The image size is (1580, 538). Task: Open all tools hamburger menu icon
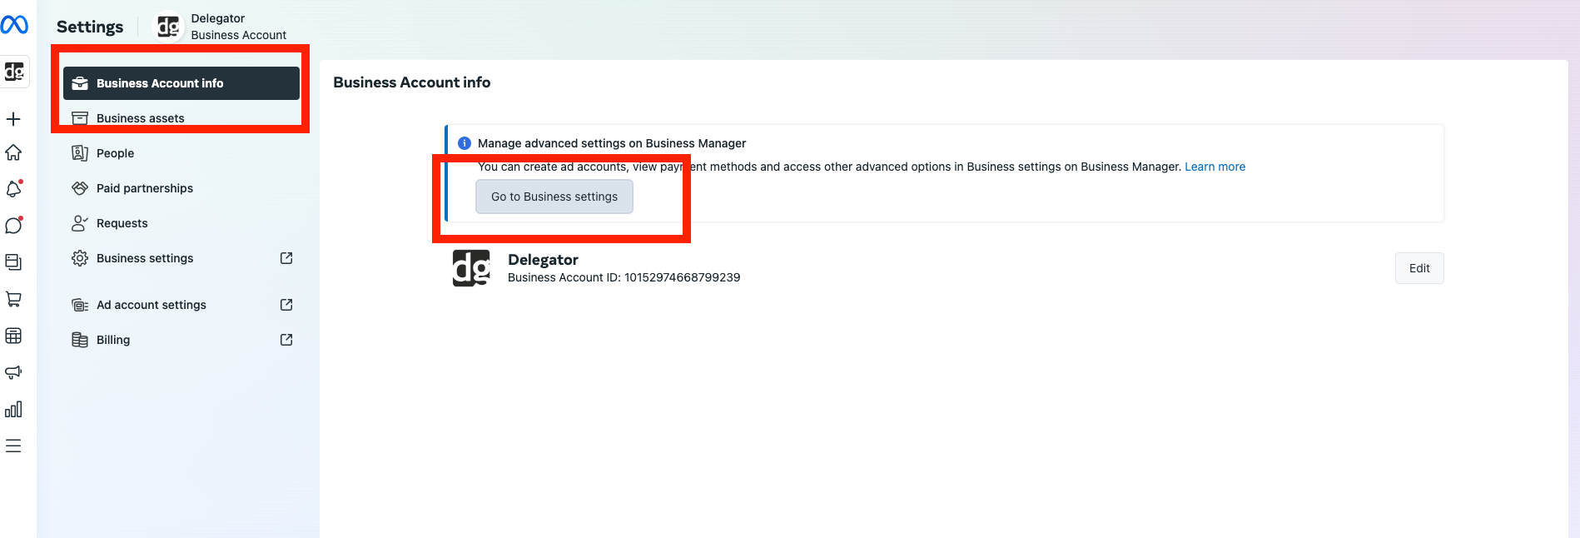13,446
